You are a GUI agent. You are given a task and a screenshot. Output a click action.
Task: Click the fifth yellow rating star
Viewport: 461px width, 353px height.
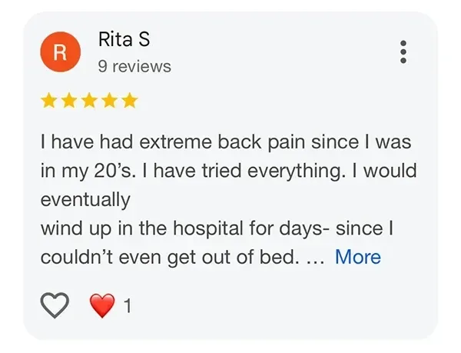(x=130, y=101)
